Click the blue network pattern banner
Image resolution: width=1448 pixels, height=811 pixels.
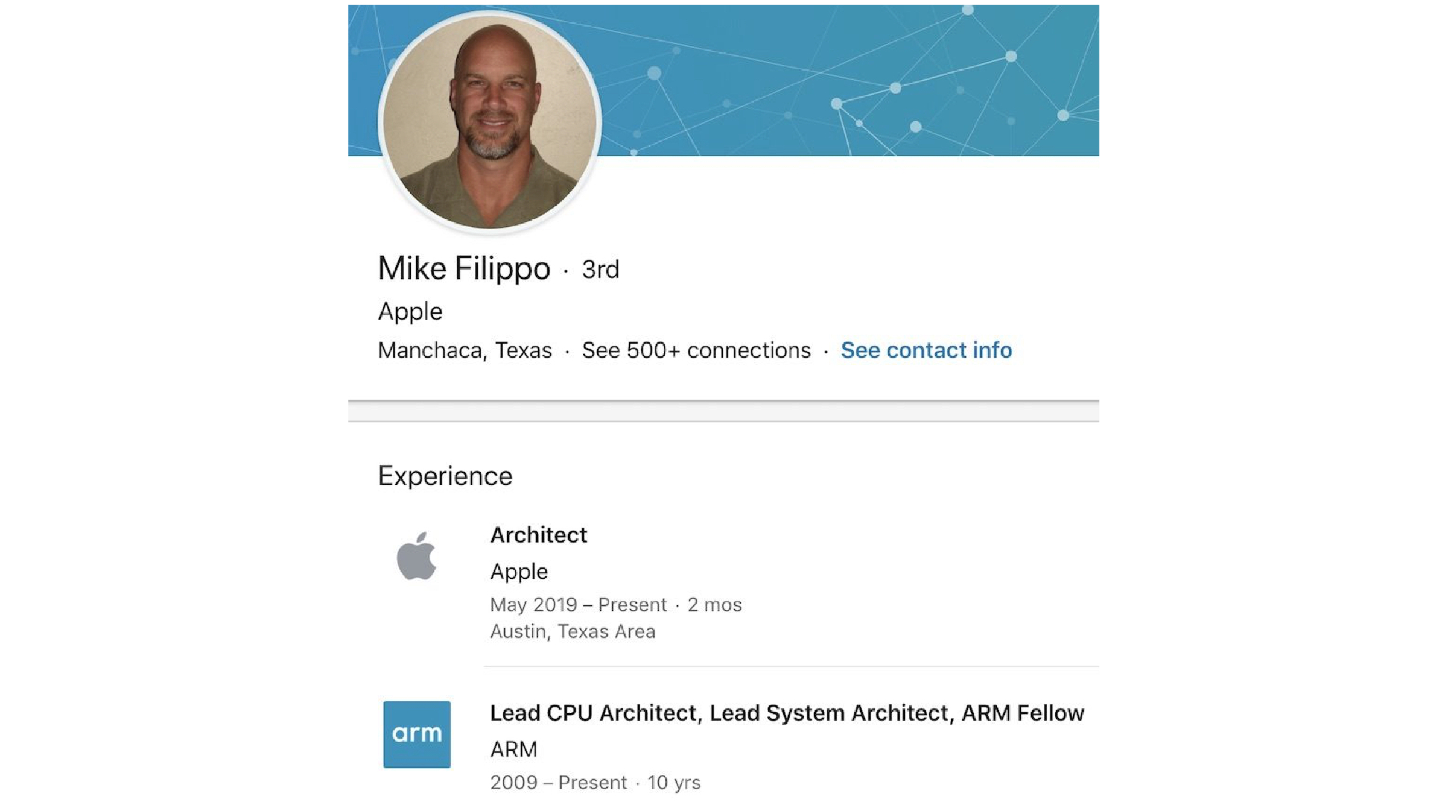pos(845,78)
